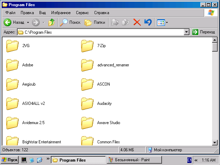Click the Copy To folder icon
Screen dimensions: 220x165
tap(126, 22)
